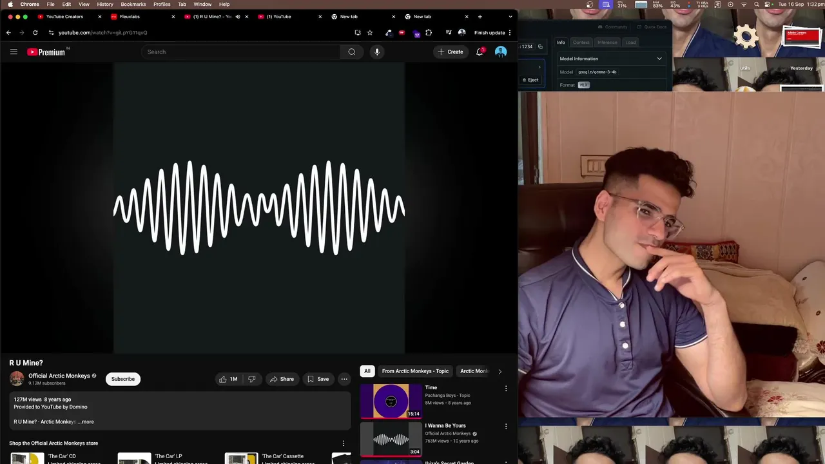The image size is (825, 464).
Task: Show next filter chips with arrow
Action: [500, 371]
